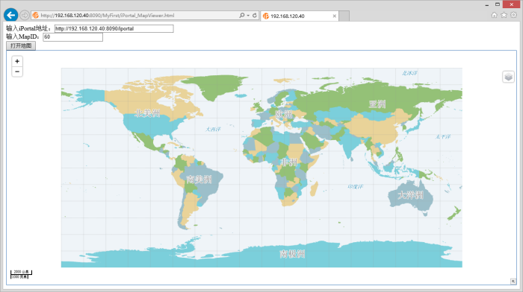Click the 打开地图 button
This screenshot has height=292, width=523.
21,46
